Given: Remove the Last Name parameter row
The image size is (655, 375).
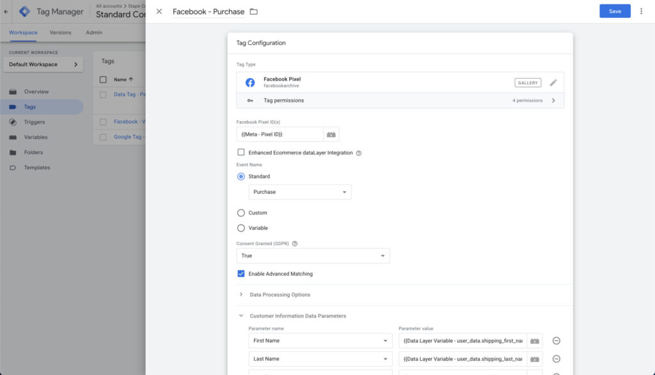Looking at the screenshot, I should pyautogui.click(x=556, y=359).
